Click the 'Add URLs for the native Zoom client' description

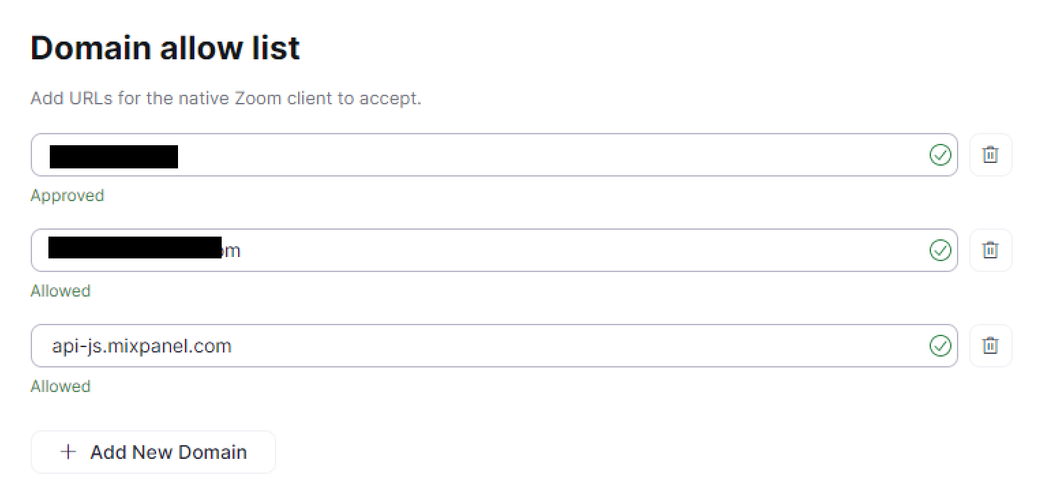[226, 99]
